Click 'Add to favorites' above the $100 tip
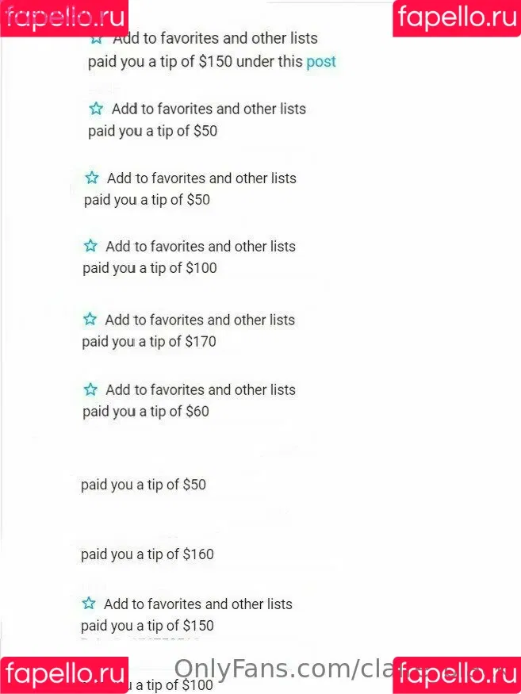 [x=201, y=246]
